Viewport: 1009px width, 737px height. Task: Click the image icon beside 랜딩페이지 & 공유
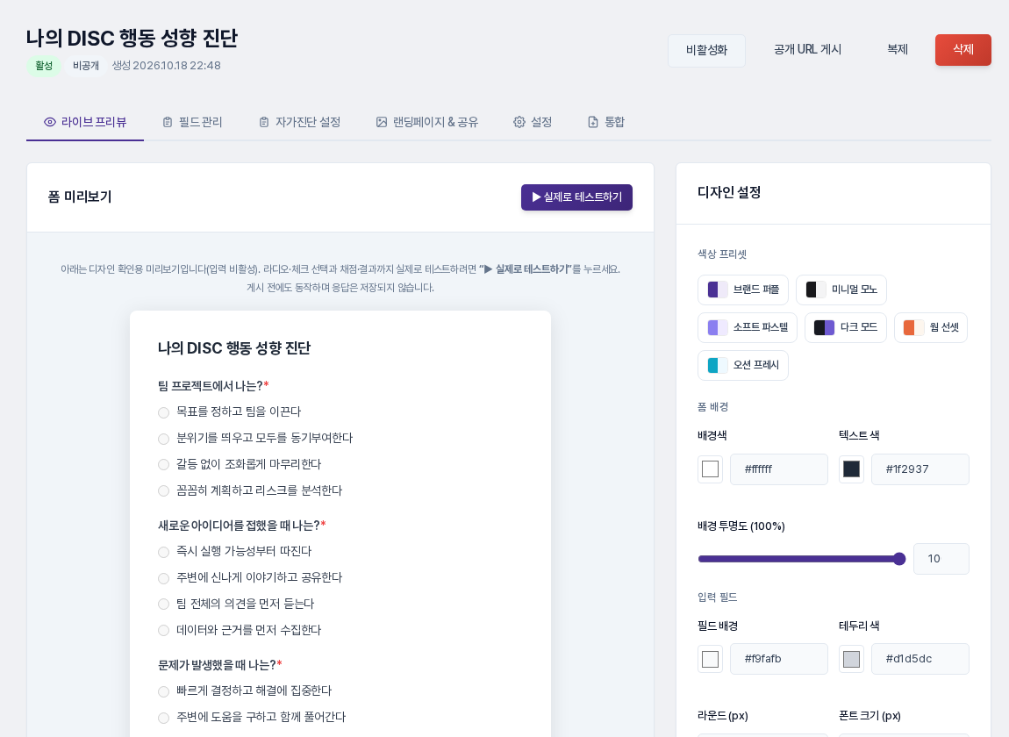382,122
